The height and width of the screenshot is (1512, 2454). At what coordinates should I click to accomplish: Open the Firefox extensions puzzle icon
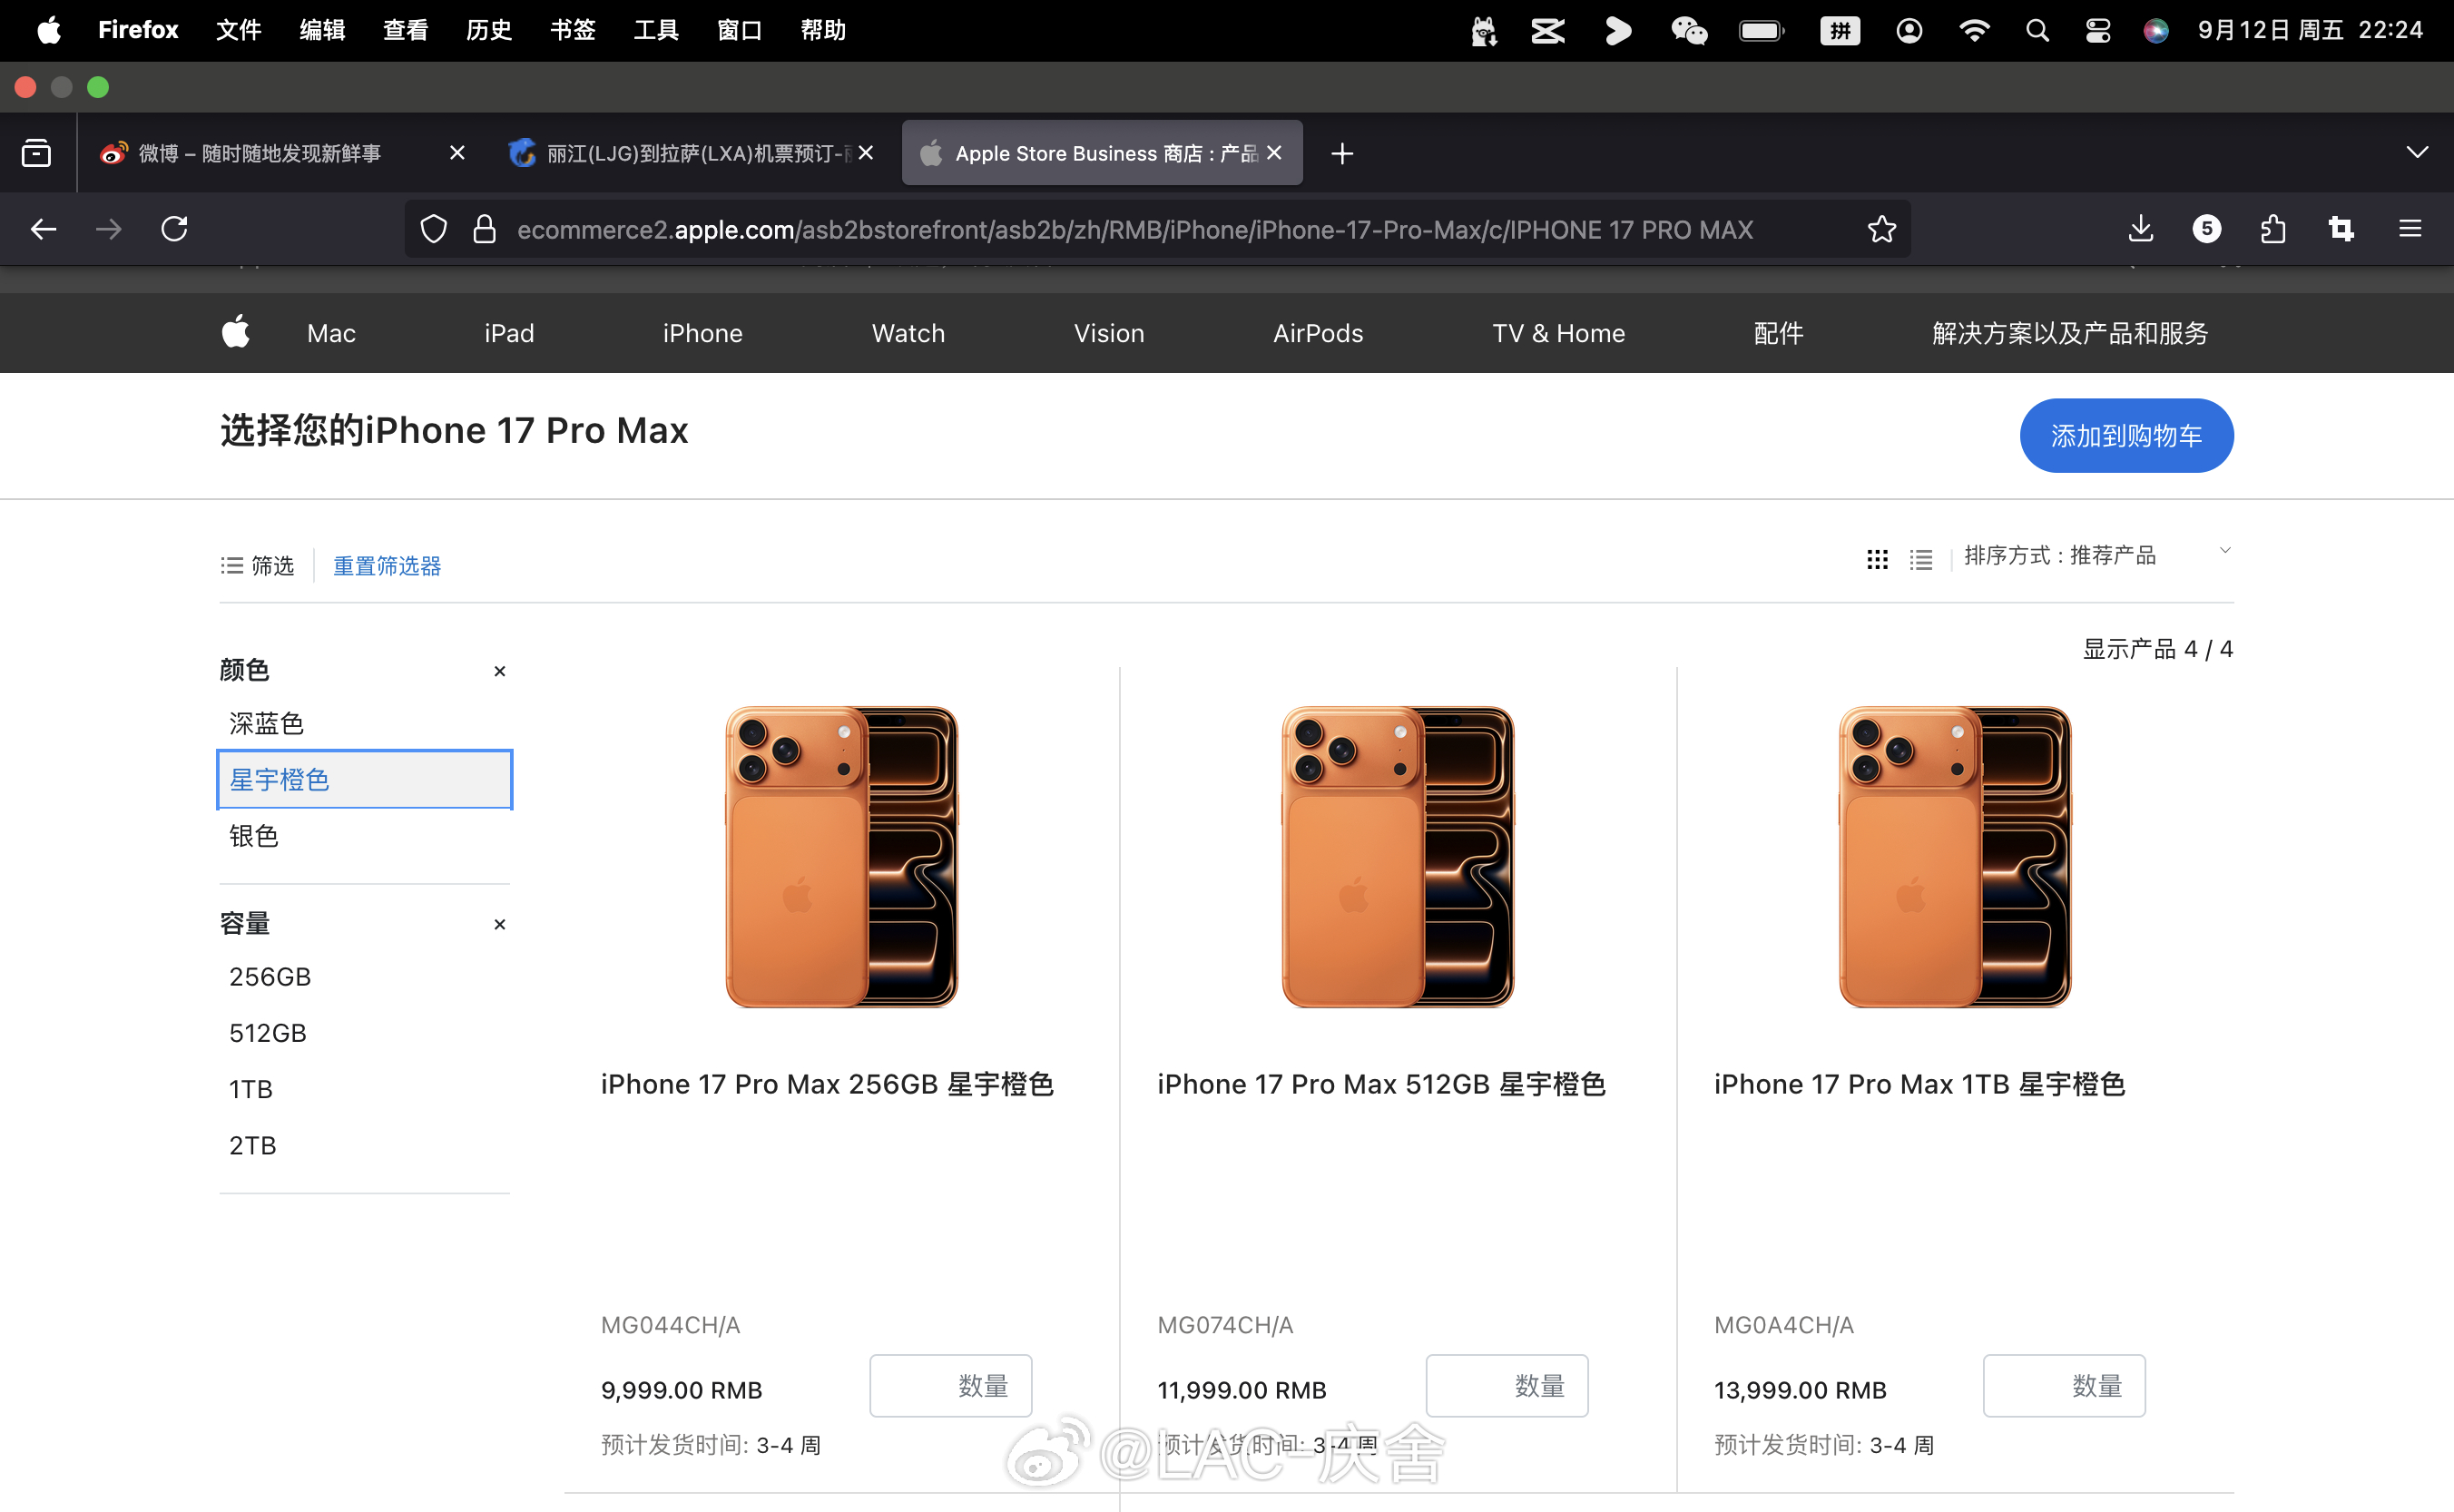2273,229
